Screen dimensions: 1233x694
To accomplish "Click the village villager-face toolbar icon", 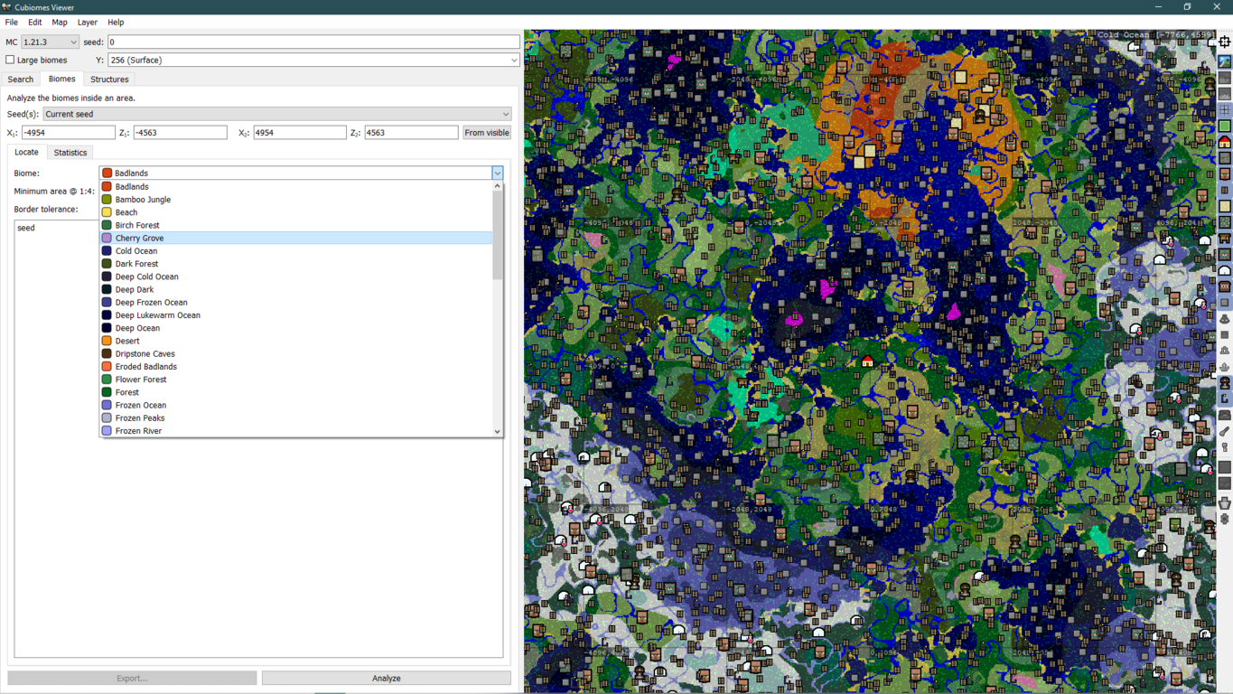I will (x=1225, y=174).
